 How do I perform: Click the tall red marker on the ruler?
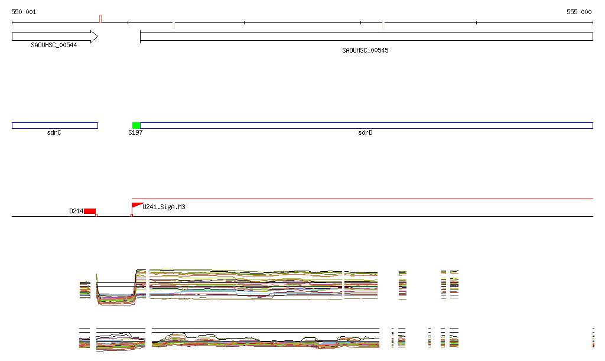(x=100, y=19)
